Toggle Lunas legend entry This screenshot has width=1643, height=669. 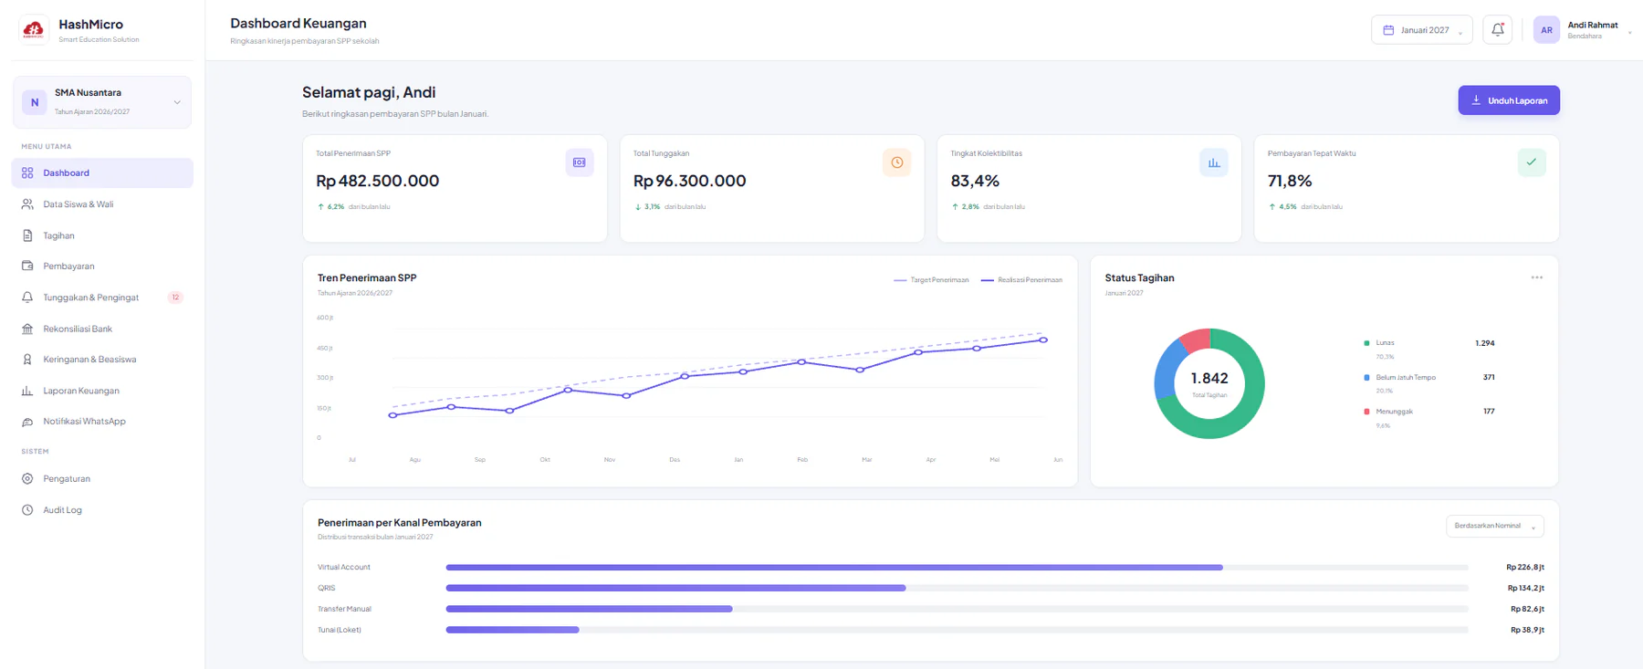(1379, 343)
